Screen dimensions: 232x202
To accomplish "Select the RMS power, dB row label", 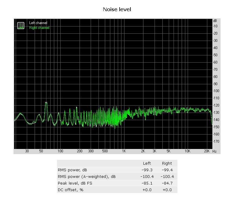I will click(72, 170).
